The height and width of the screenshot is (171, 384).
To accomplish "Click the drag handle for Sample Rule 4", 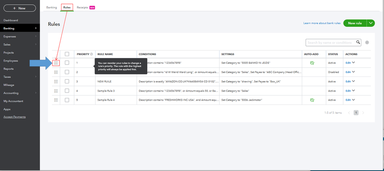I will pos(56,100).
